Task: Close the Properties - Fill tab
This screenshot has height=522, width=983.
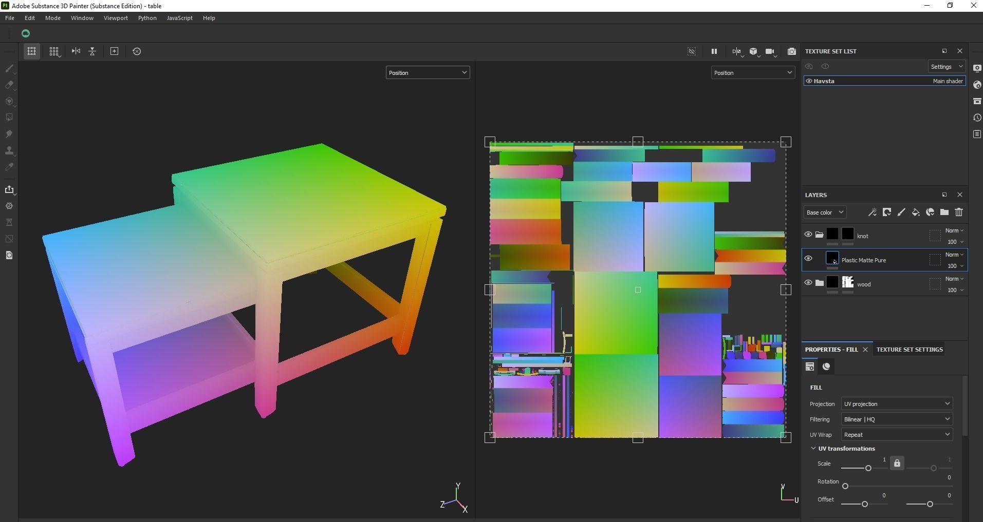Action: coord(865,350)
